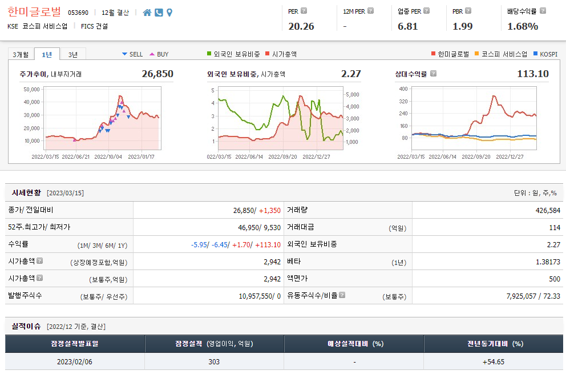566x374 pixels.
Task: Click the price value 26,850 above chart
Action: [x=157, y=74]
